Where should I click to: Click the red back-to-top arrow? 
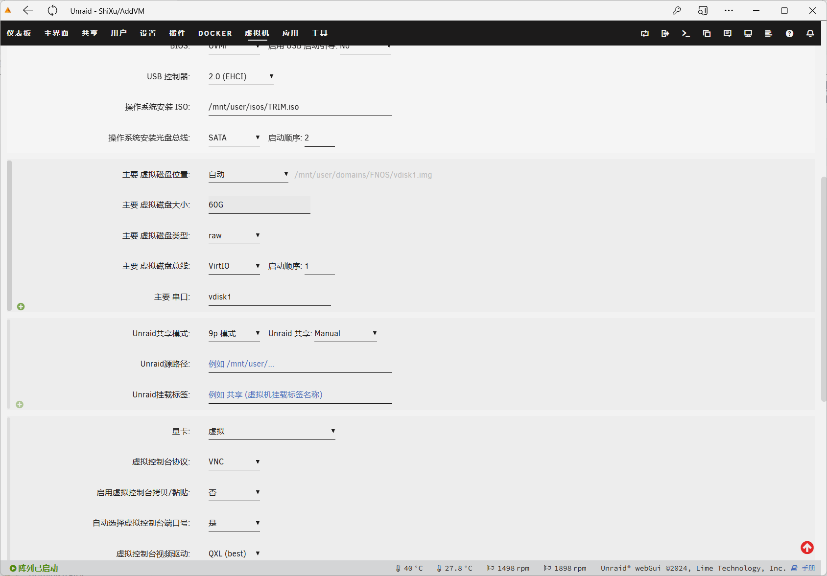(x=807, y=548)
